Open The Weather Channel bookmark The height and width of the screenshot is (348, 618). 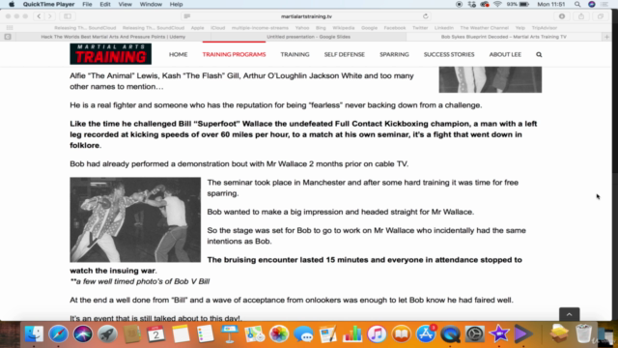pos(485,28)
